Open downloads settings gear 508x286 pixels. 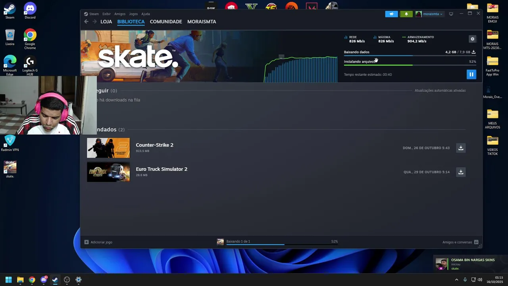472,39
